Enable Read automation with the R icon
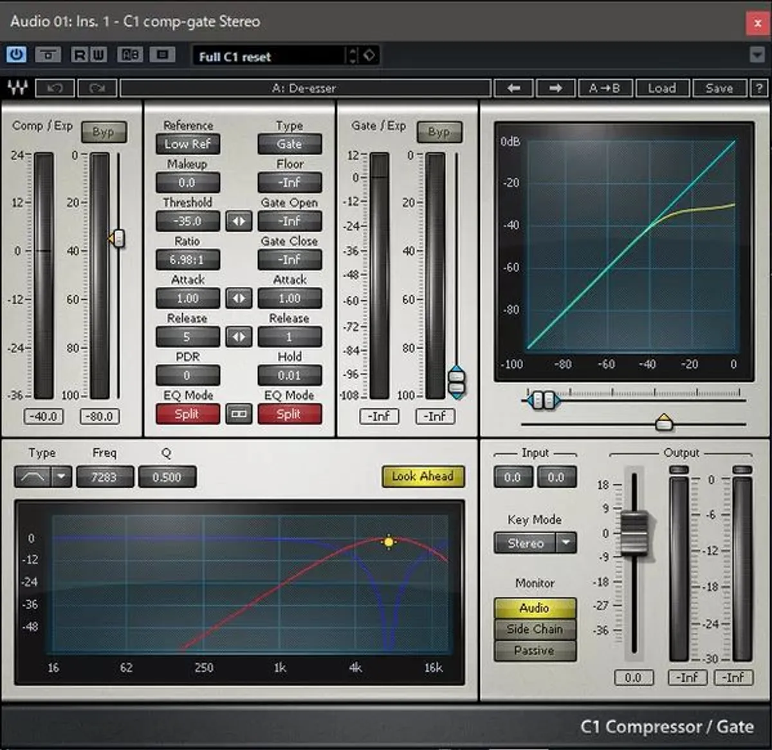The width and height of the screenshot is (772, 750). tap(78, 55)
